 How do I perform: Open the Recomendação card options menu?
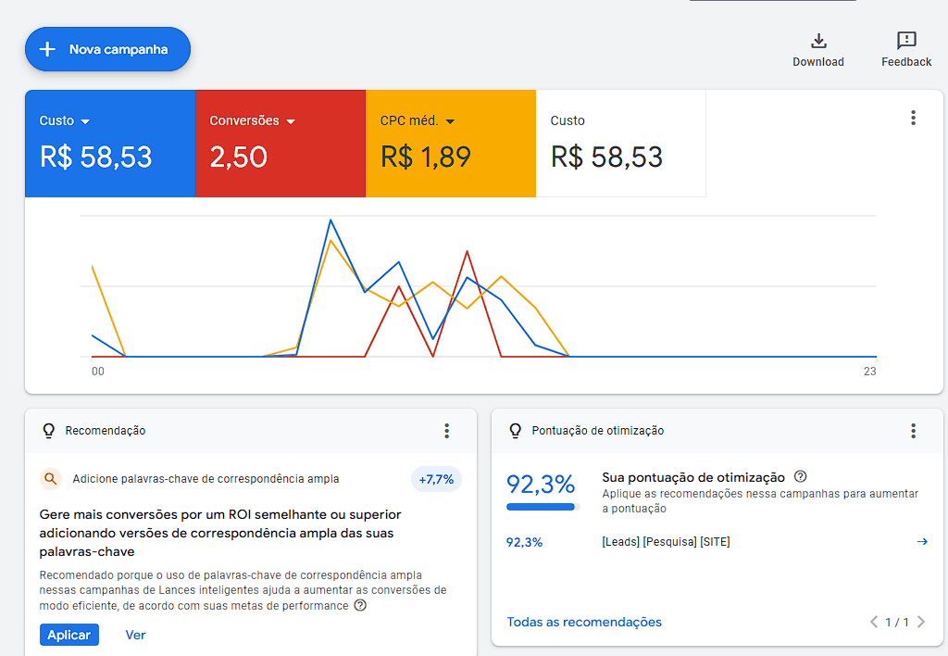446,430
